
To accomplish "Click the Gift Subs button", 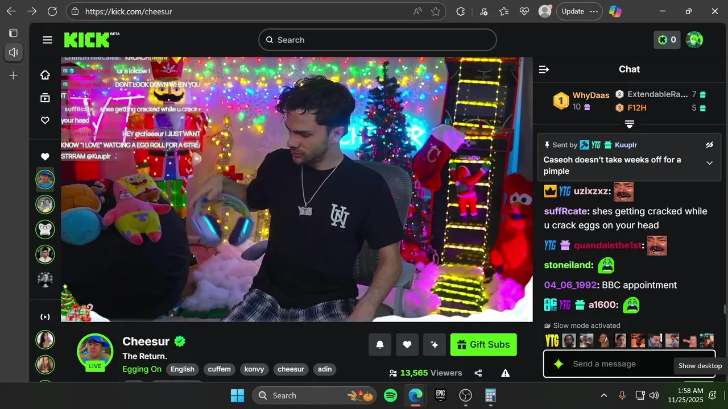I will [x=483, y=344].
